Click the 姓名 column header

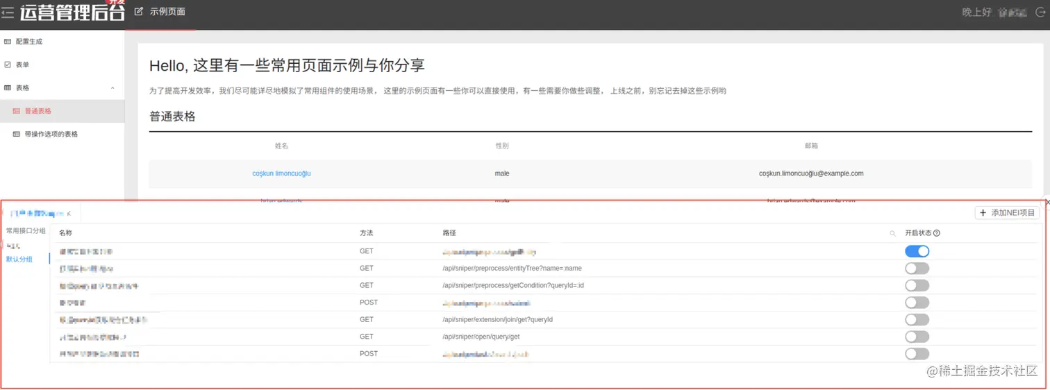[x=281, y=146]
